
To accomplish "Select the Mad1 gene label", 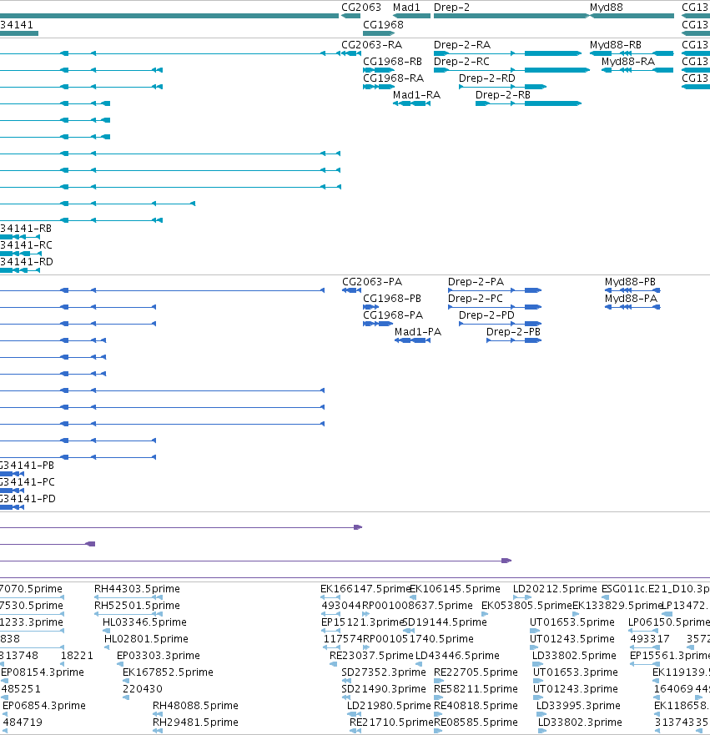I will (x=406, y=8).
